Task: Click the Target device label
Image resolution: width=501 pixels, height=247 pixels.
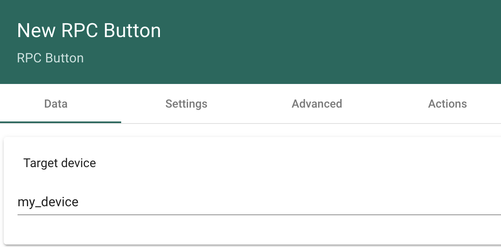Action: [x=60, y=163]
